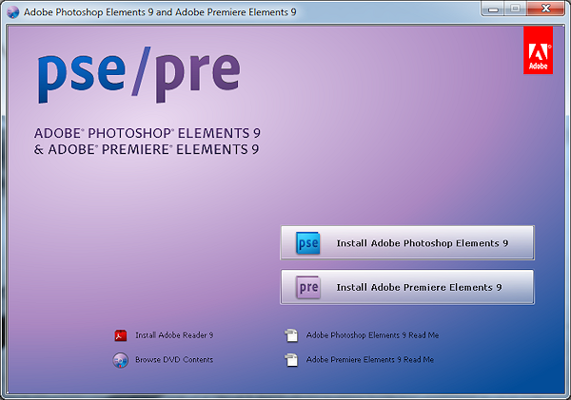Click the Adobe Photoshop Elements 9 heading text
571x400 pixels.
148,133
